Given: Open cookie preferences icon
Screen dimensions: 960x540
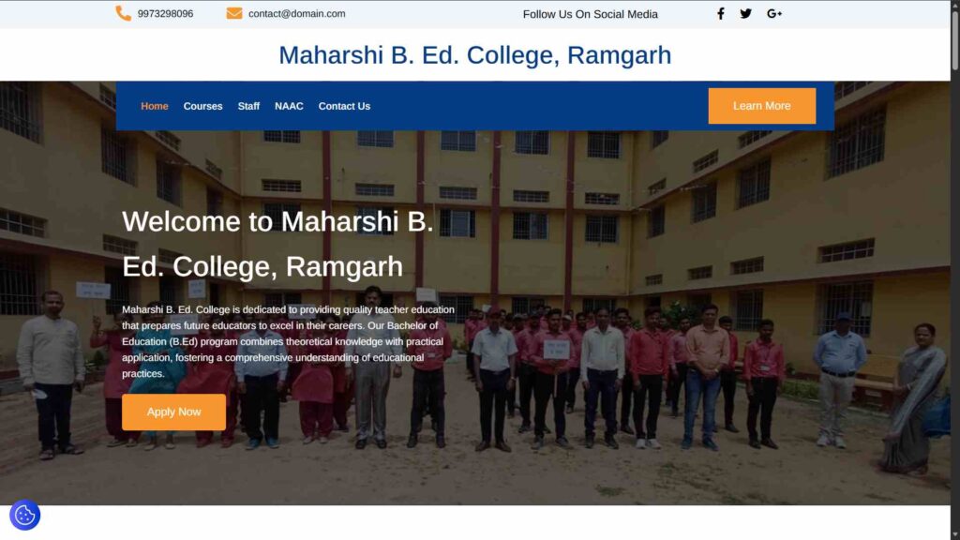Looking at the screenshot, I should point(25,515).
